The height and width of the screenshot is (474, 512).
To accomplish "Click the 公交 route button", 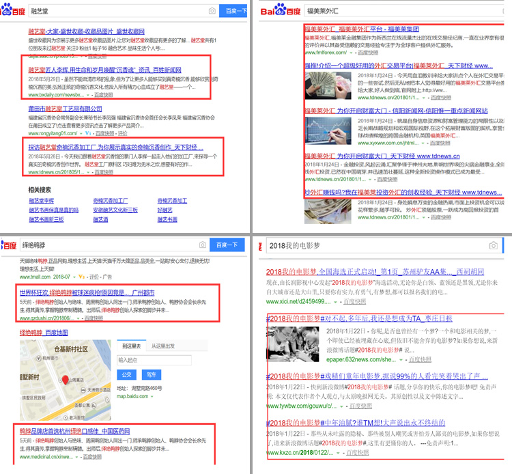I will click(x=126, y=375).
